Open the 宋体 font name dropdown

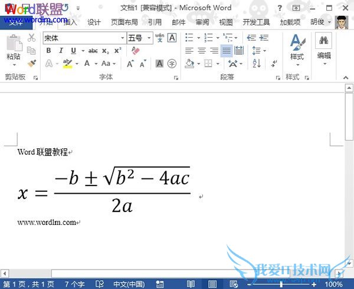122,38
